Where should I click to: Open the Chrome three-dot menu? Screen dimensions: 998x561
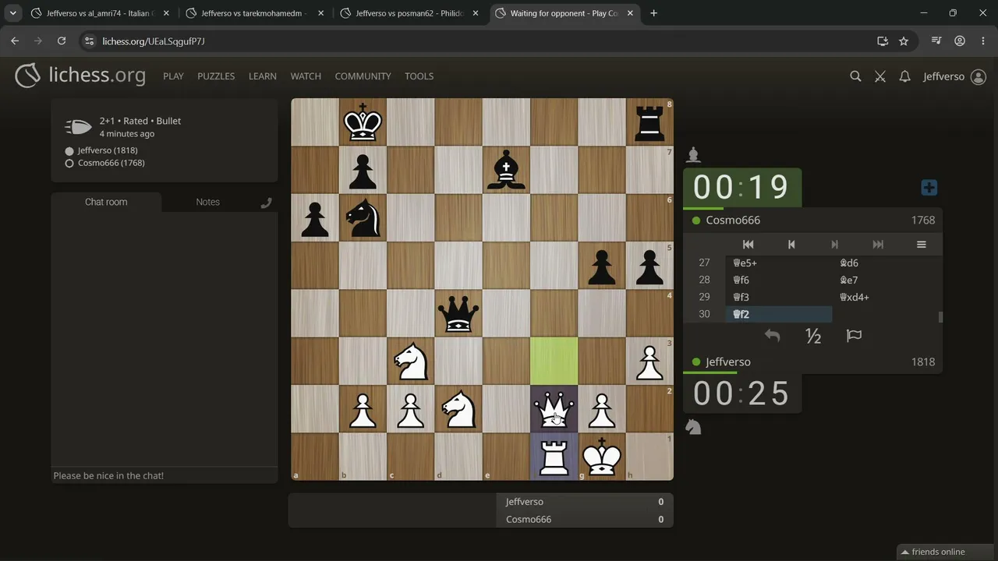click(x=983, y=41)
